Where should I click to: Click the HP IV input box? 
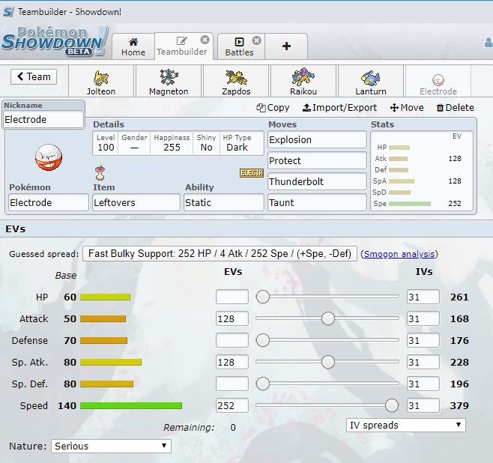click(x=423, y=297)
